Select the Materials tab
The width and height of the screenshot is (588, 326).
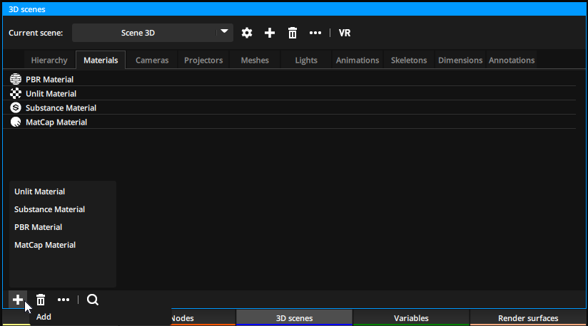[x=101, y=61]
